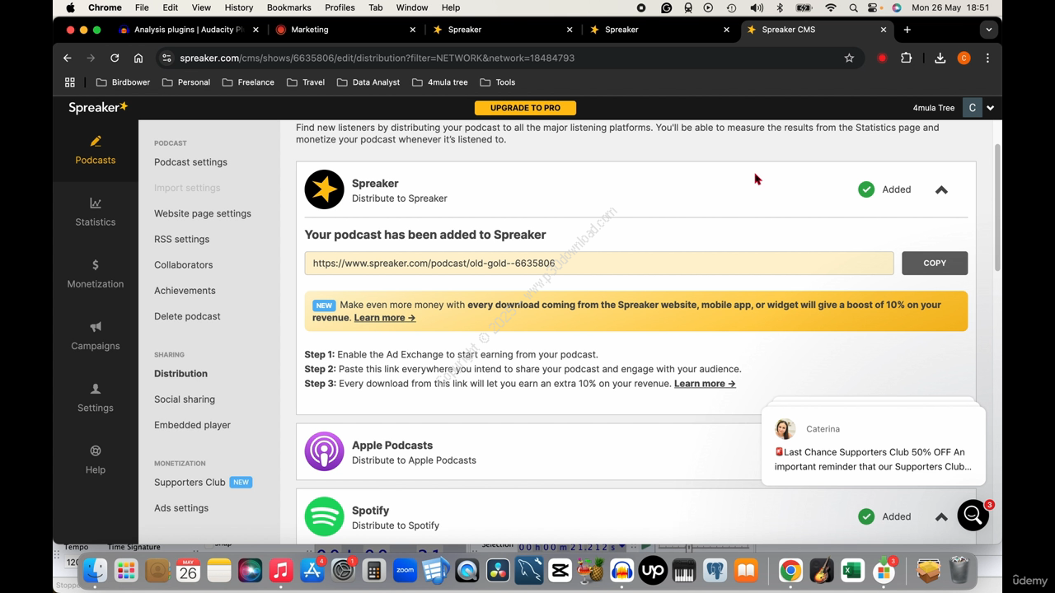
Task: Click the Apple Podcasts platform icon
Action: 324,451
